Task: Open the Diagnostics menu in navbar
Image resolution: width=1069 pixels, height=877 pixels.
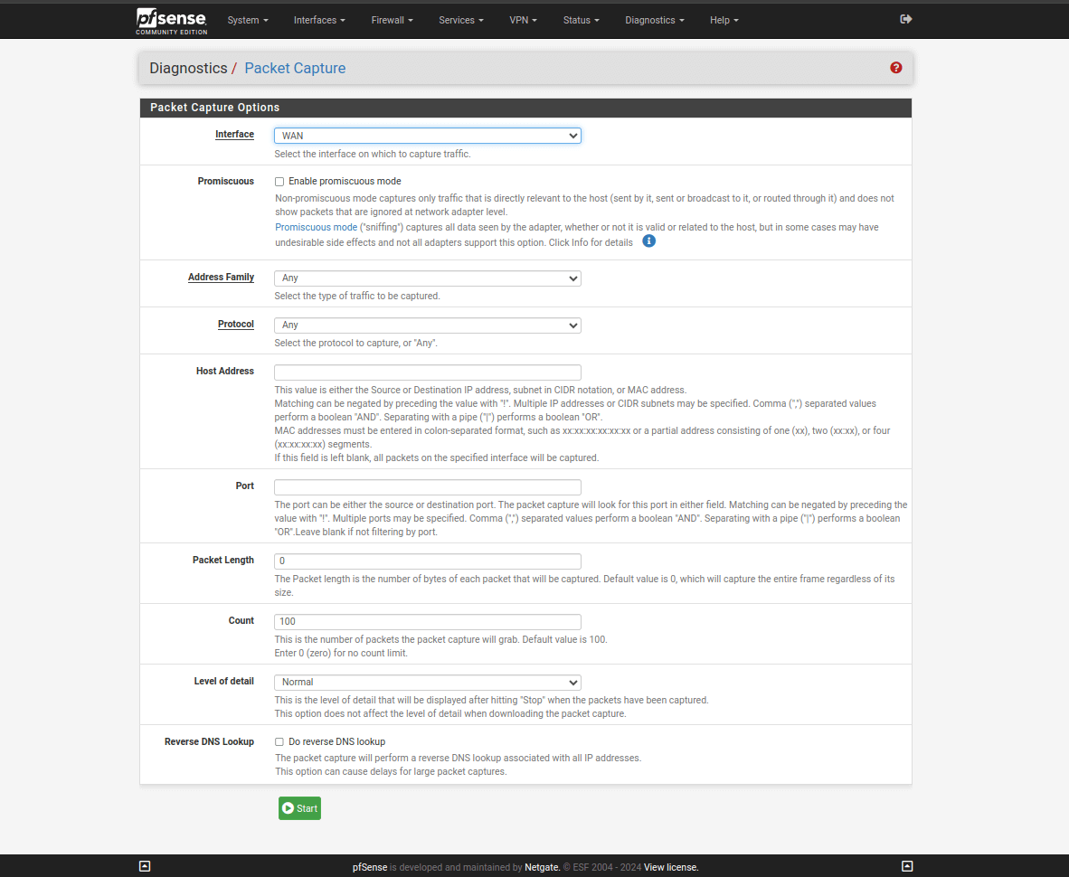Action: click(654, 20)
